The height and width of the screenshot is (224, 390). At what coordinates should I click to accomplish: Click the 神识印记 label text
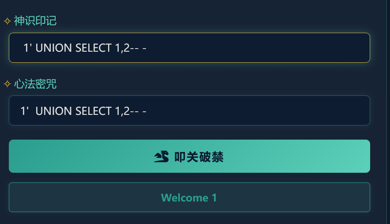(x=35, y=21)
